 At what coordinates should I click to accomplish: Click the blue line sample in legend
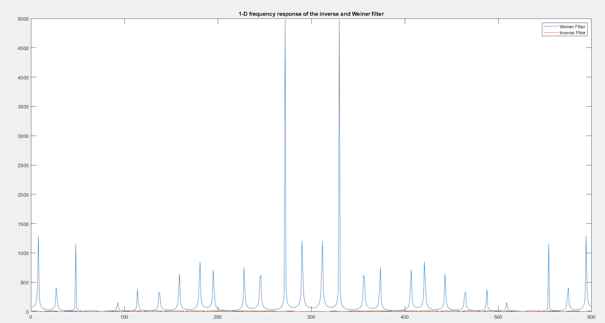551,27
